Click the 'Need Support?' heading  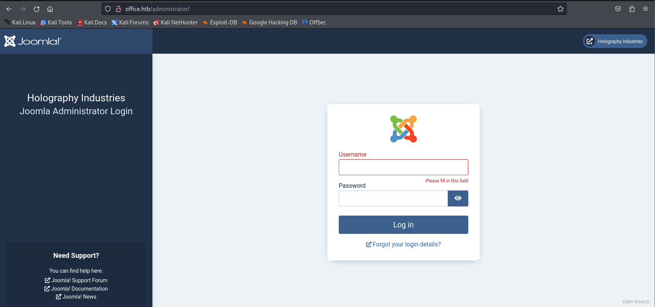76,256
